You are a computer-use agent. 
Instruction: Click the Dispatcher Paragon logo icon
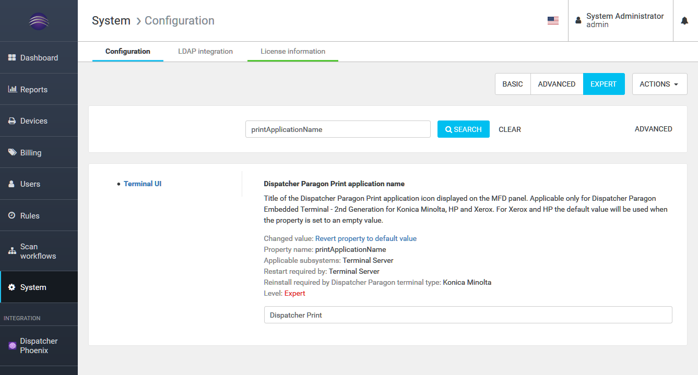[39, 21]
